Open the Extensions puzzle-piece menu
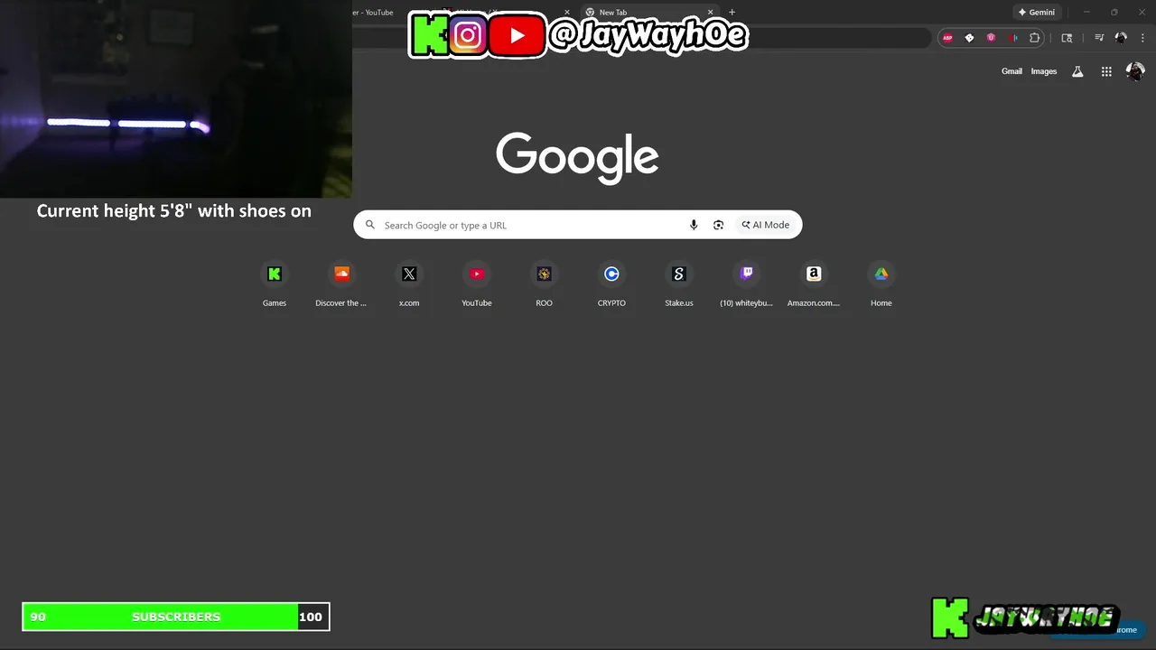Screen dimensions: 1156x650 tap(1035, 38)
